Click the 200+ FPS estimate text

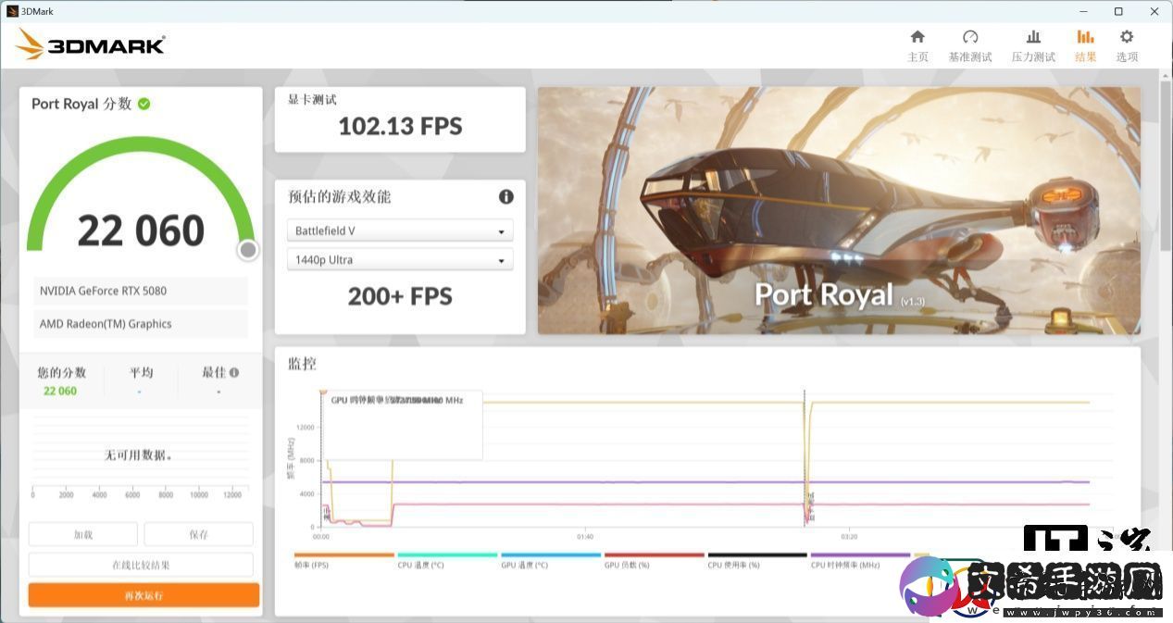point(400,296)
